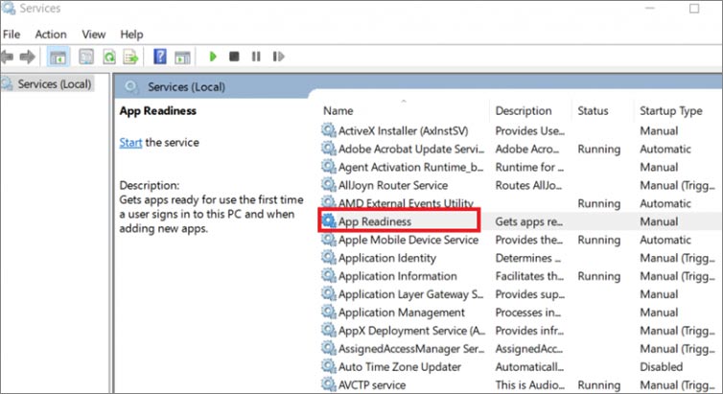Image resolution: width=723 pixels, height=394 pixels.
Task: Click the Stop Service square icon
Action: tap(234, 57)
